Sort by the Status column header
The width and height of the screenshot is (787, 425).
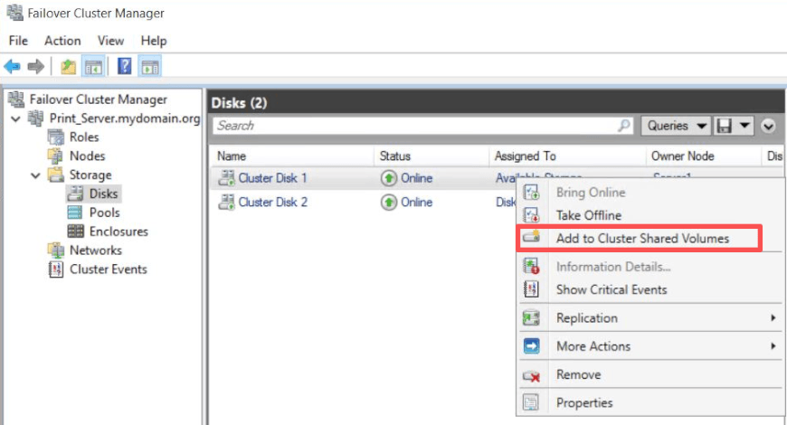(395, 156)
